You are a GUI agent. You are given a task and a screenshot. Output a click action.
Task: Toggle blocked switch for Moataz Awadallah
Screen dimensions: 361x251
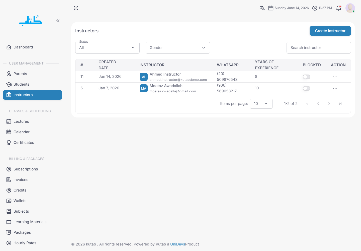pos(307,88)
